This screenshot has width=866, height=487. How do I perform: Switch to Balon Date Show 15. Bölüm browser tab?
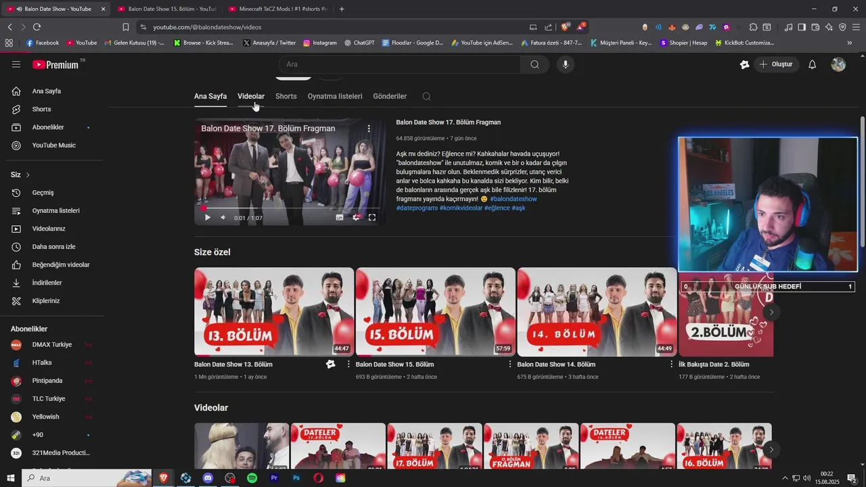tap(166, 9)
